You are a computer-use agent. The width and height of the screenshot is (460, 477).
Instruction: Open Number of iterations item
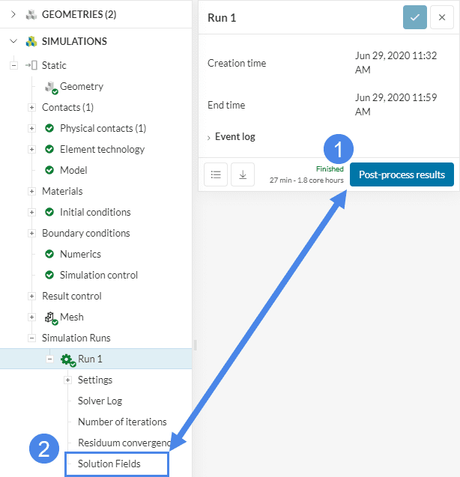click(122, 422)
